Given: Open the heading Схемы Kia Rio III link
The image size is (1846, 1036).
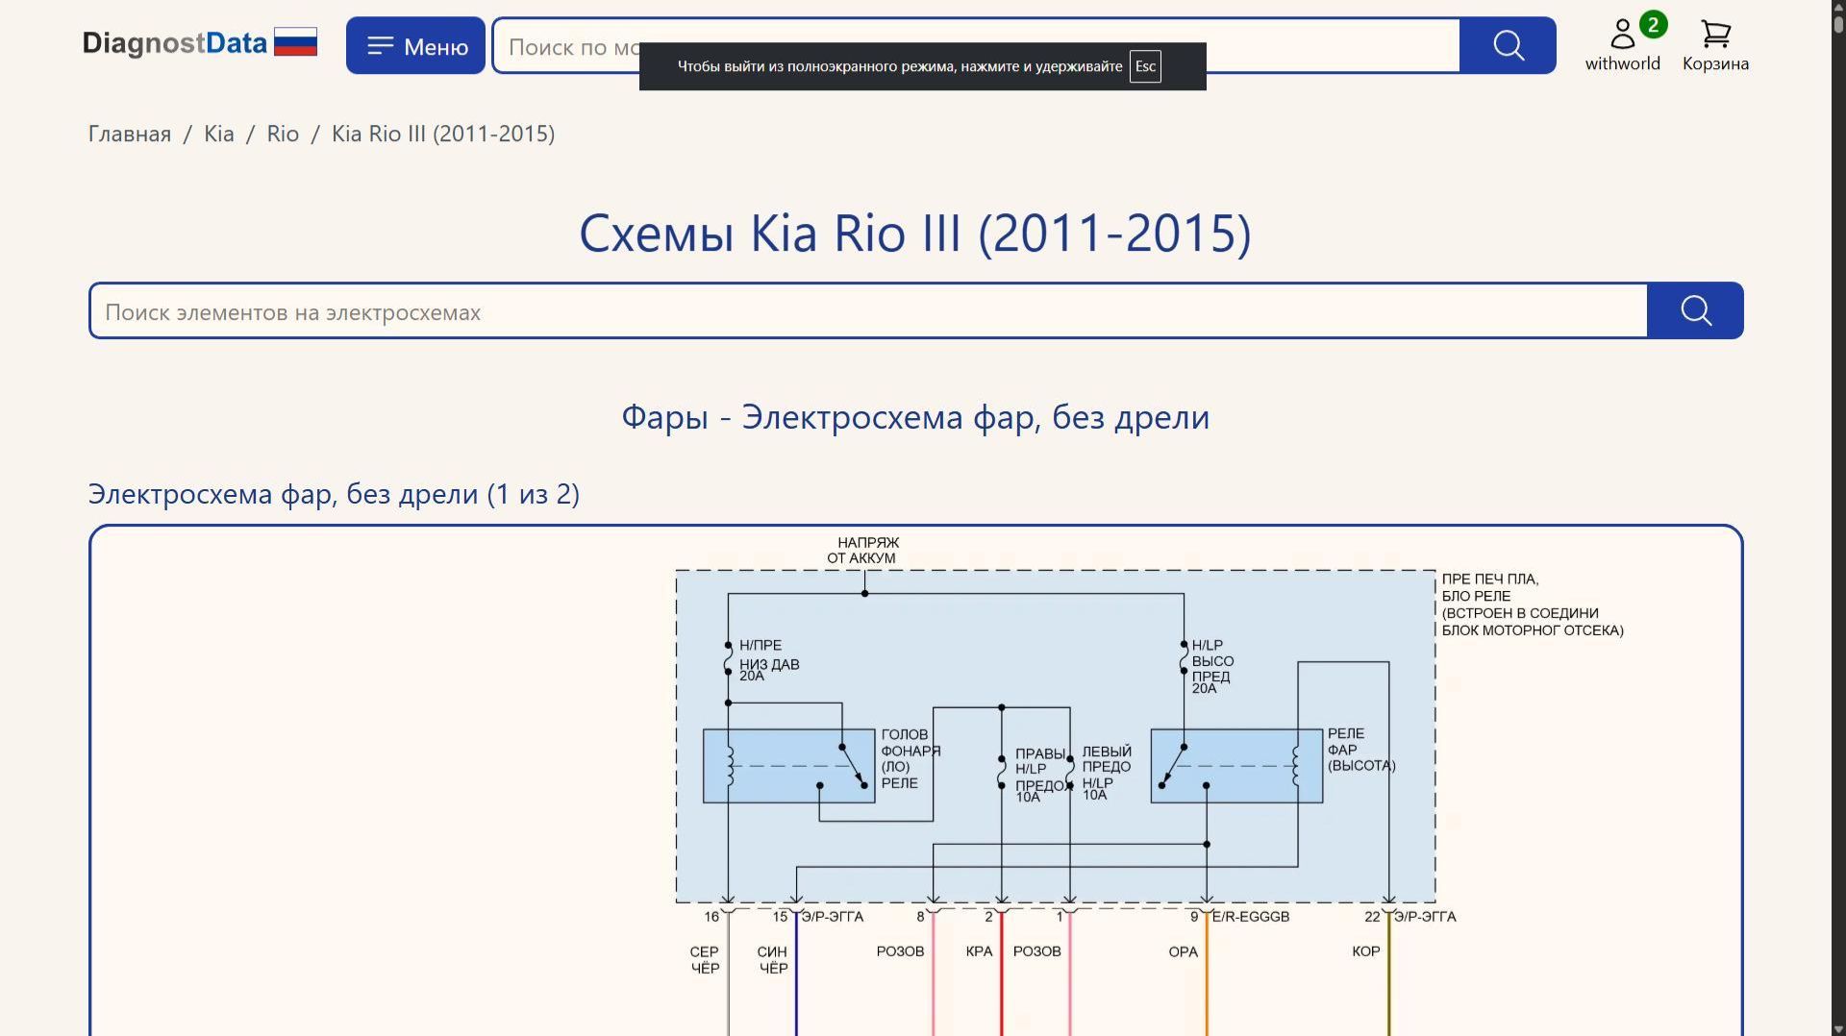Looking at the screenshot, I should (x=914, y=233).
